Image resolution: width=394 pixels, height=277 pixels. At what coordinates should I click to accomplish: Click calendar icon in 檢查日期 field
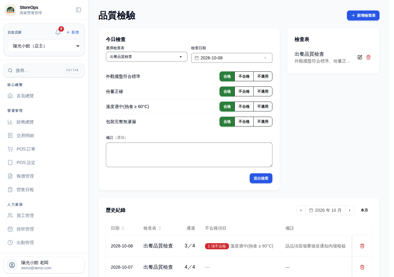(197, 58)
